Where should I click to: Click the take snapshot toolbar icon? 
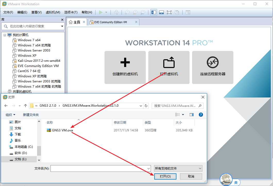click(x=127, y=12)
